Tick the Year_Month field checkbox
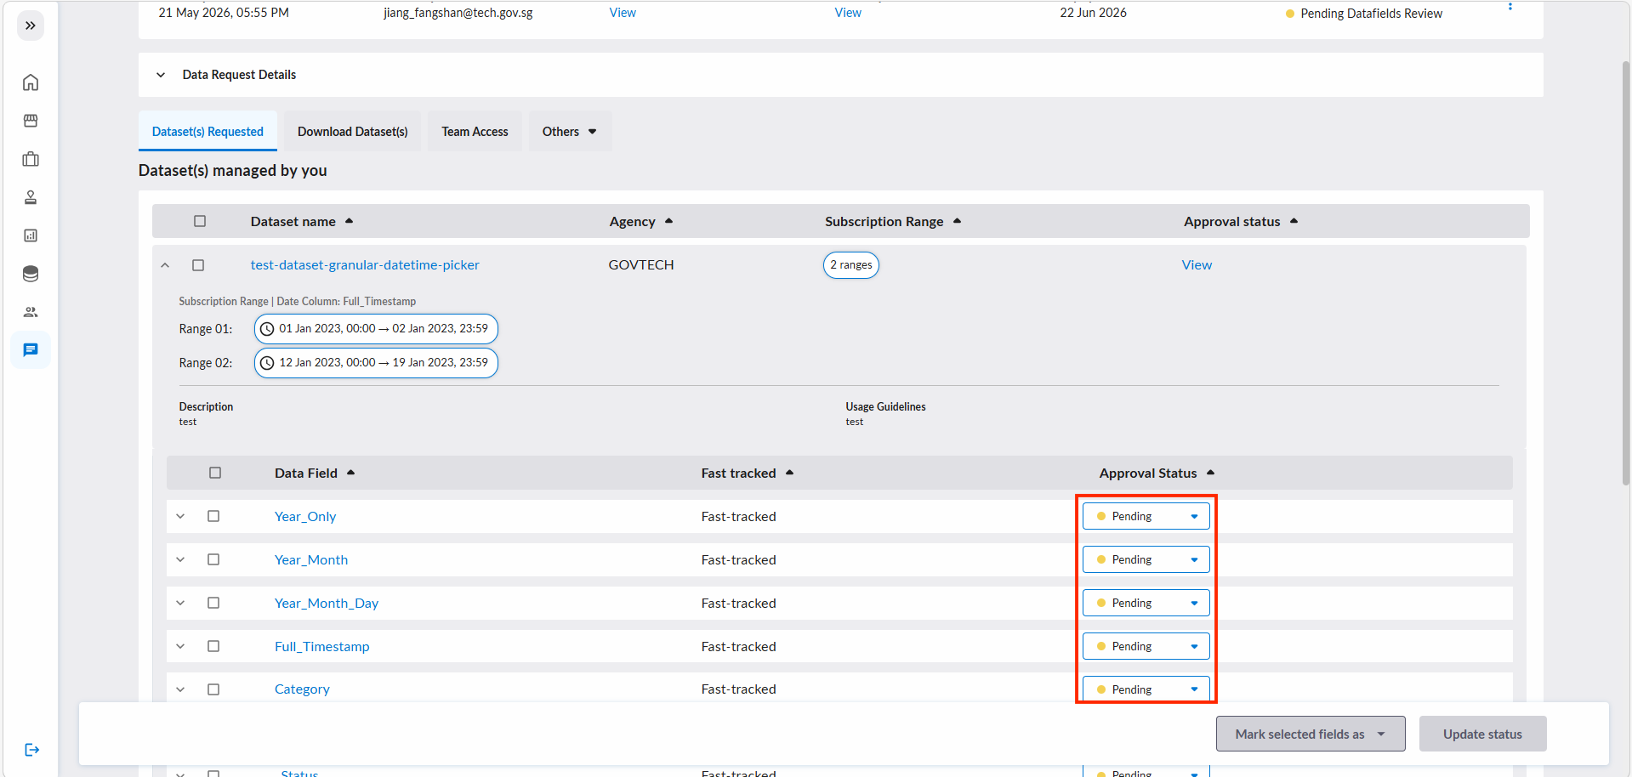 click(x=213, y=559)
